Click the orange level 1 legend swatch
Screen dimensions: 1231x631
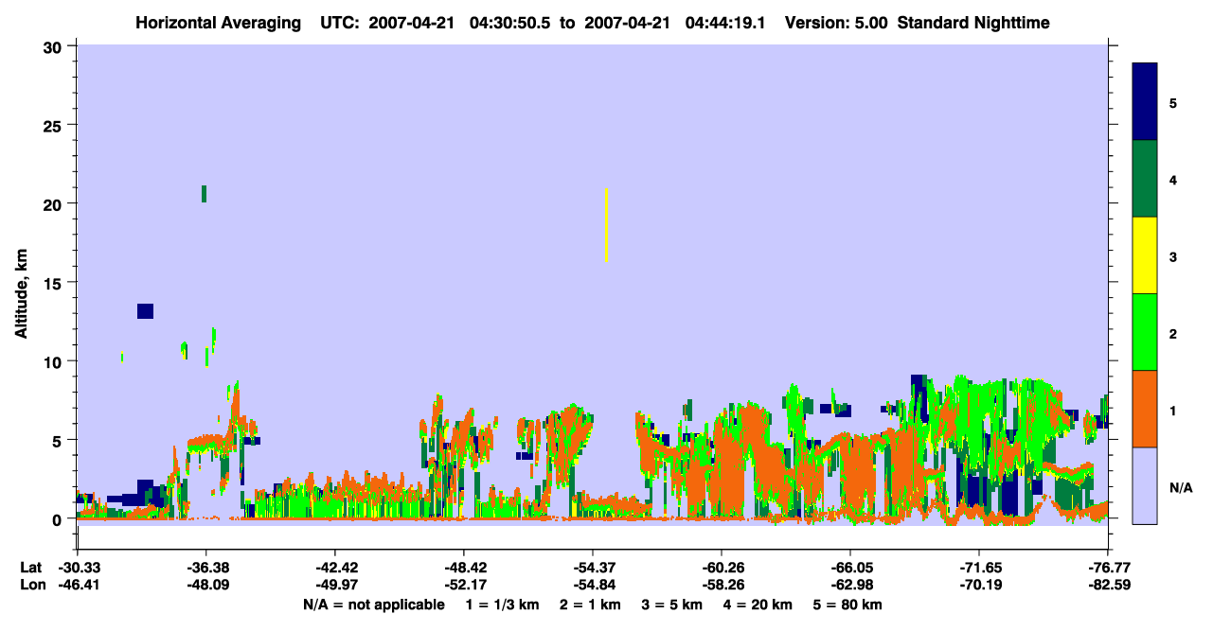(1145, 409)
